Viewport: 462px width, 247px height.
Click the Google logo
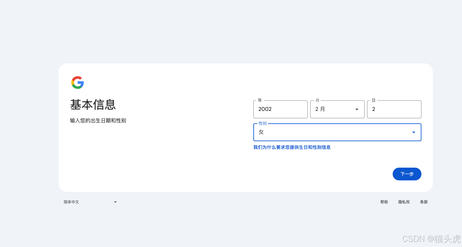77,83
